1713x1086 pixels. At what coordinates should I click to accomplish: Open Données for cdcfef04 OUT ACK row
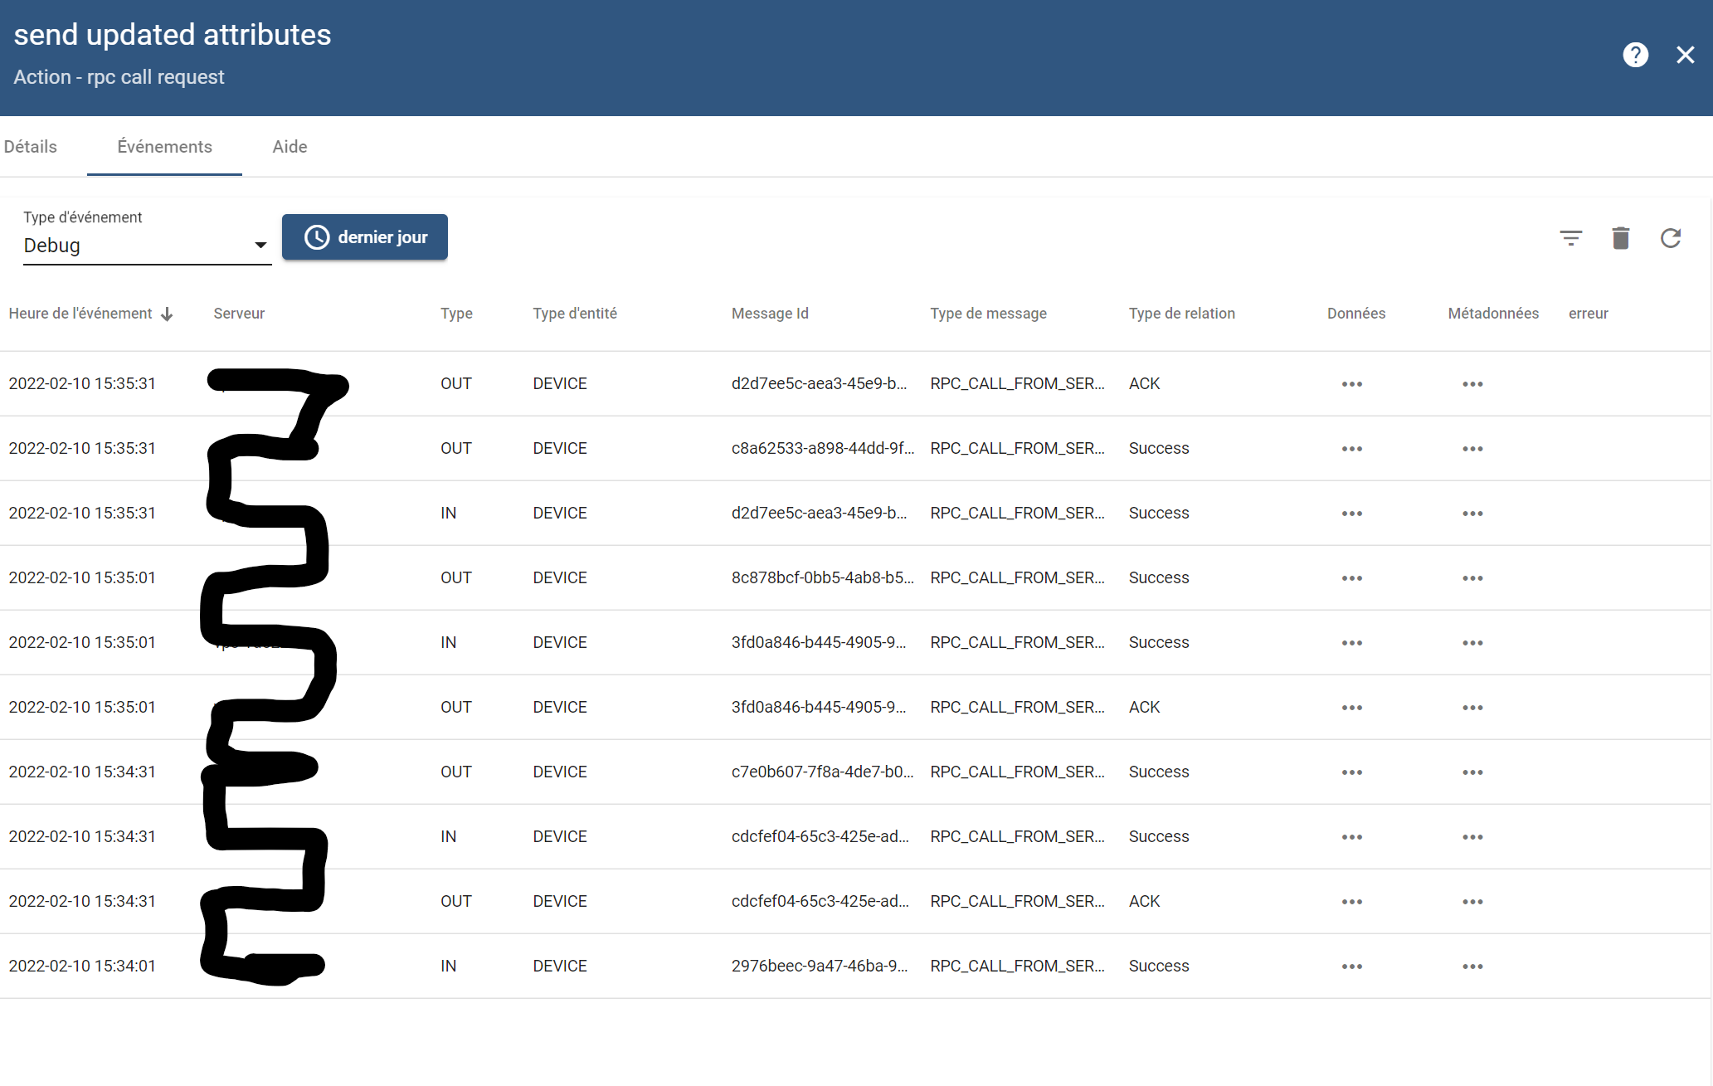[1351, 902]
